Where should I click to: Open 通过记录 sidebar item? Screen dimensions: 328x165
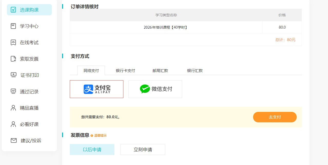pyautogui.click(x=29, y=91)
